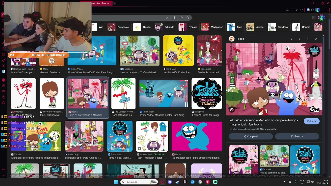Click the Guardar button
This screenshot has height=186, width=331.
297,136
